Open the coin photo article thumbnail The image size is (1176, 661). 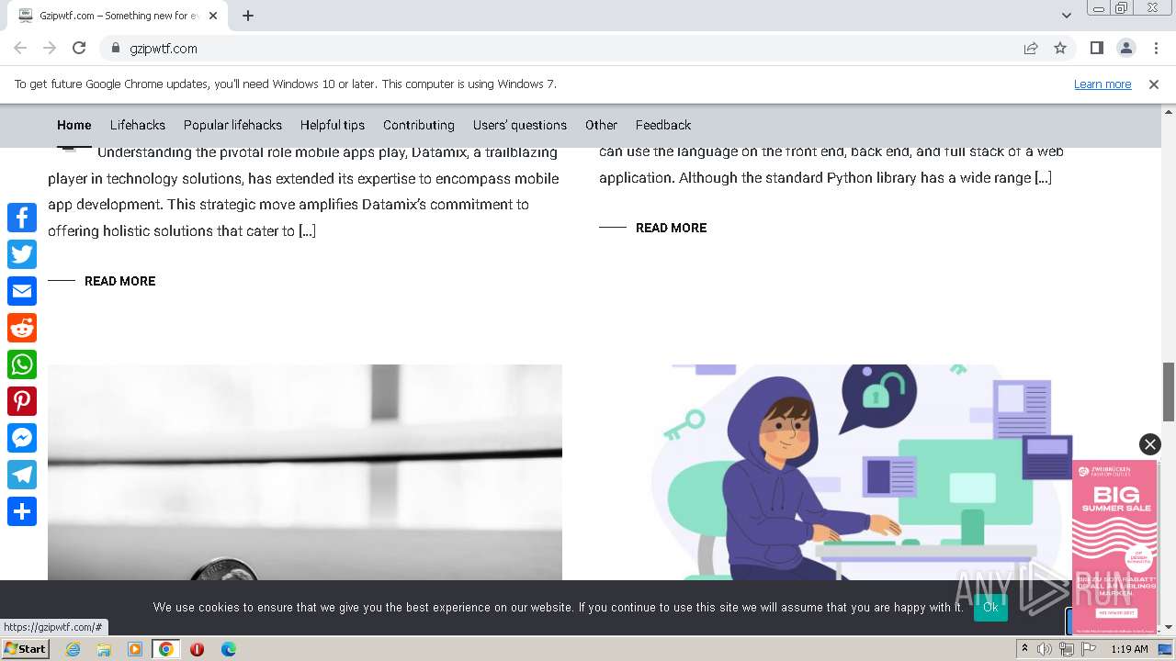305,472
